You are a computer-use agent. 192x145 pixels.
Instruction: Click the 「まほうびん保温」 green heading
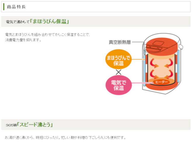coord(49,21)
